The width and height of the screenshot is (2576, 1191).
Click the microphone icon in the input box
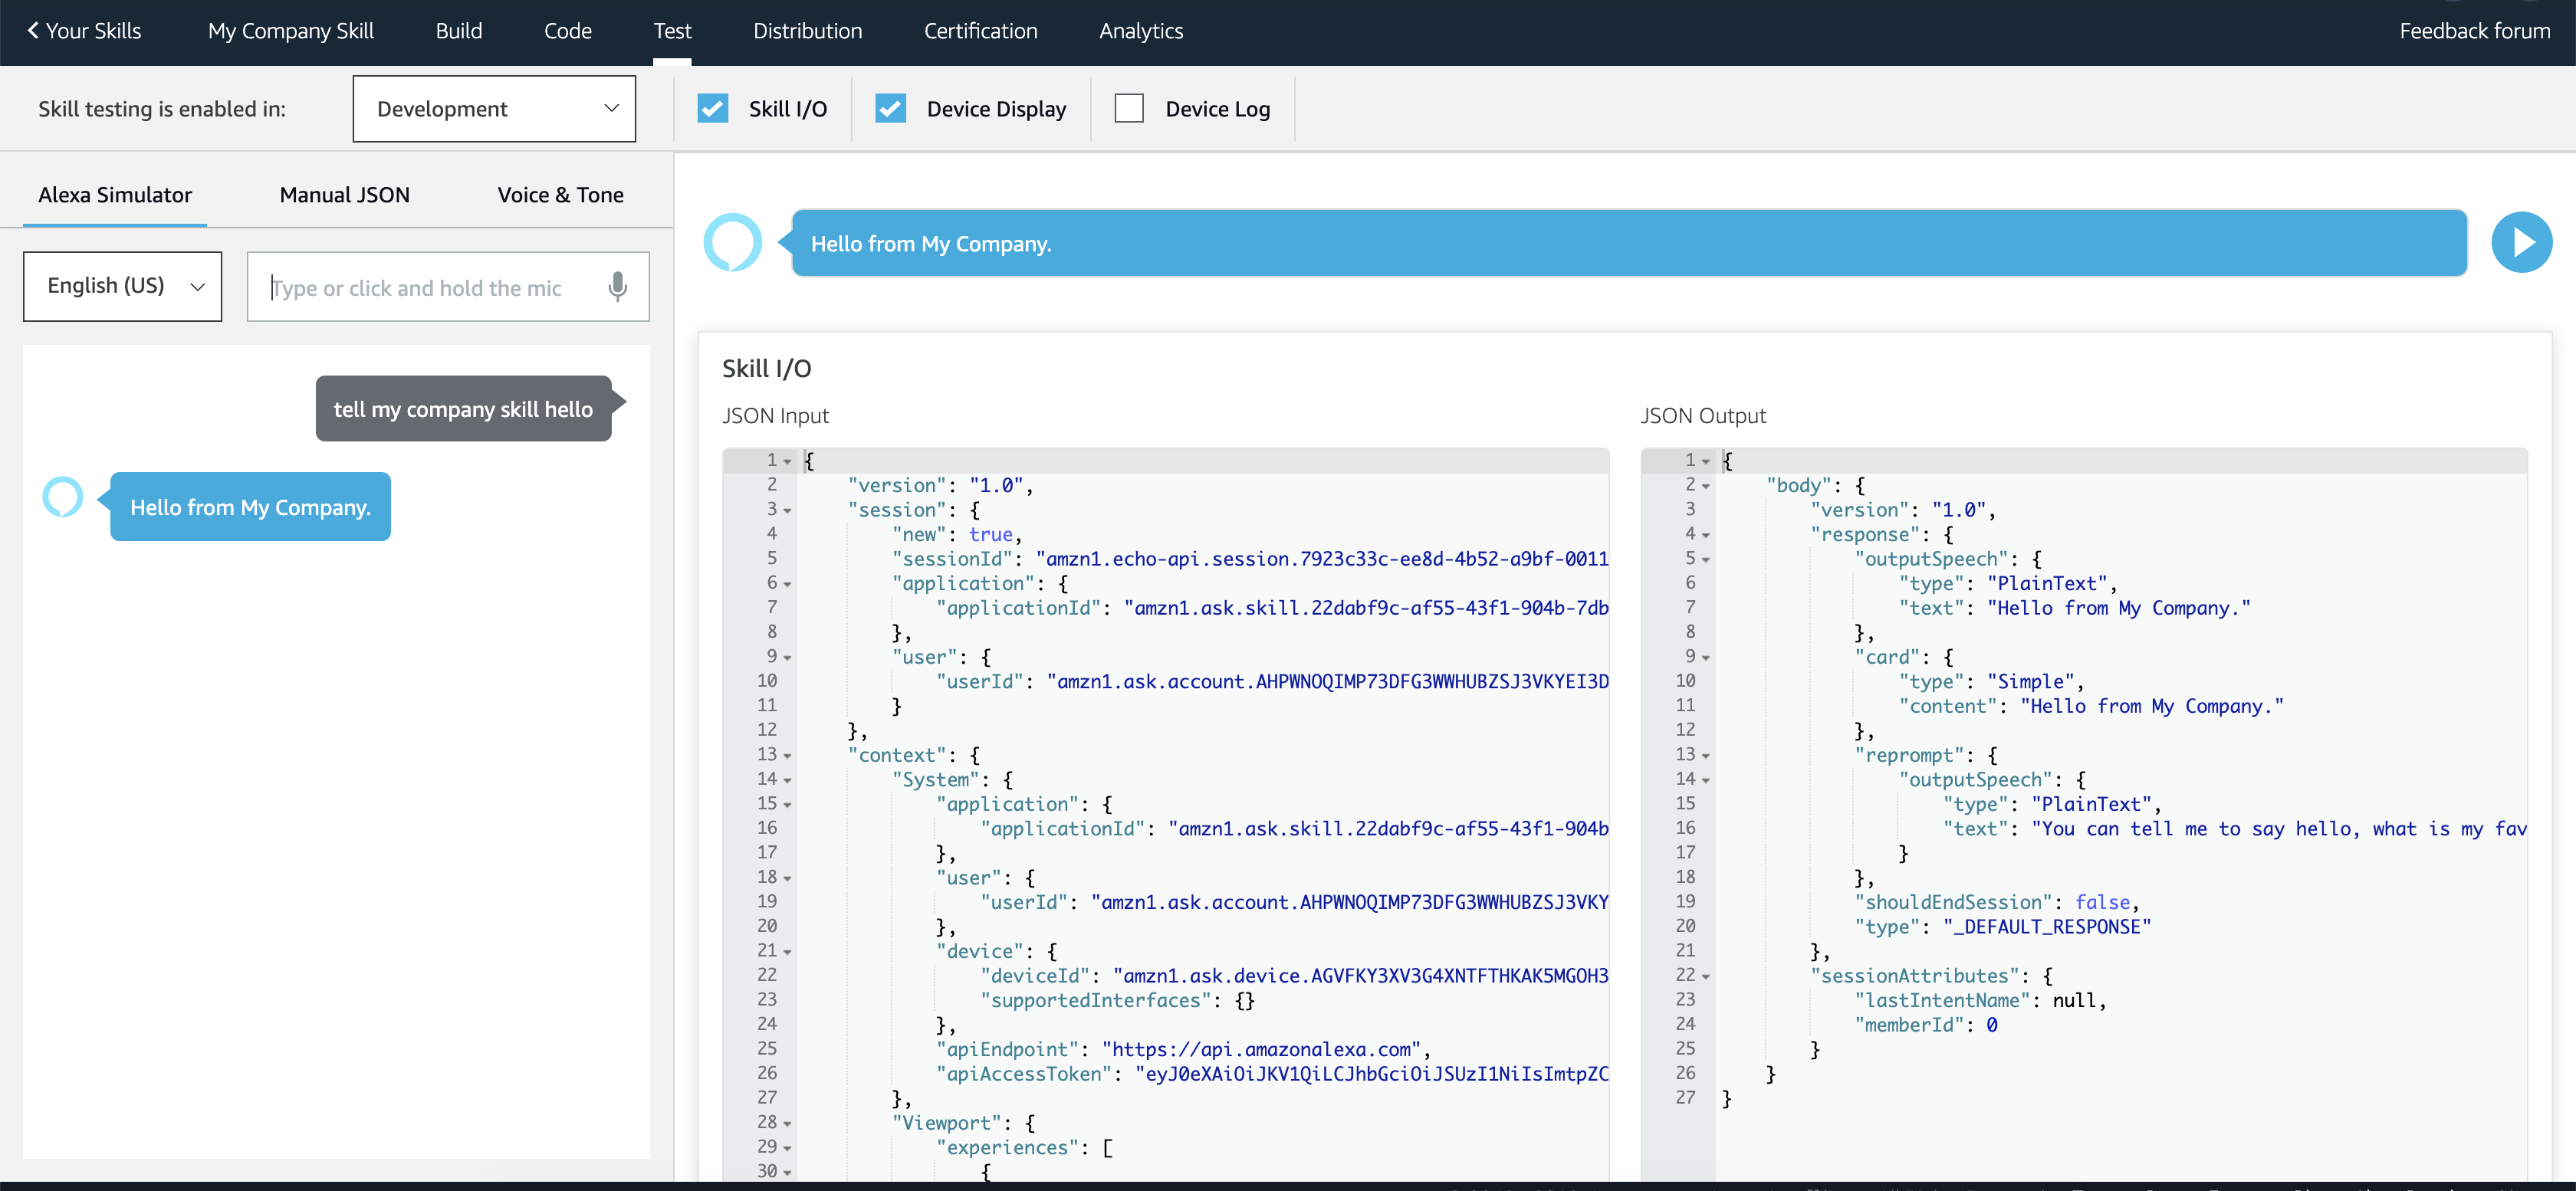617,287
